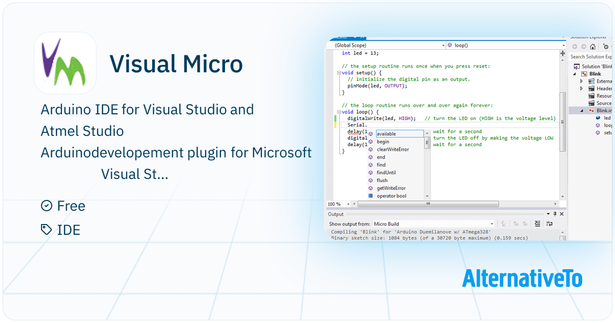The image size is (615, 323).
Task: Toggle Word Wrap in Output panel
Action: pyautogui.click(x=549, y=224)
